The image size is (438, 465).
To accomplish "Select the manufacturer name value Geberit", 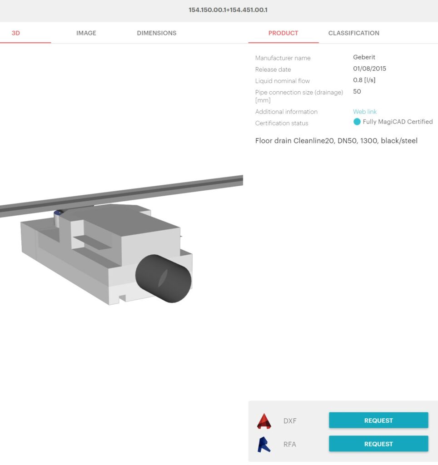I will [x=364, y=57].
